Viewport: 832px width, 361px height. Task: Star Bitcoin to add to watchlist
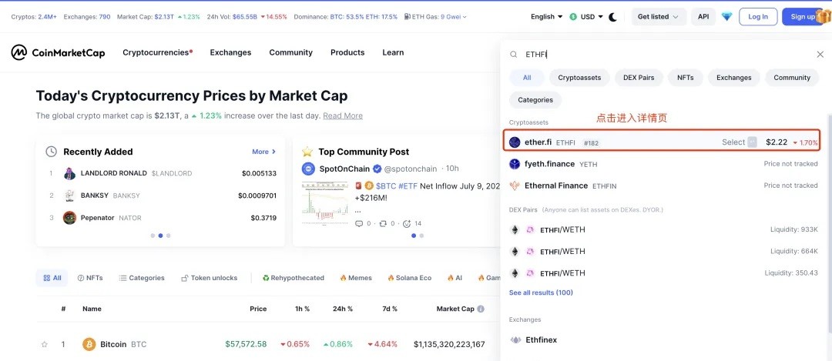point(45,345)
